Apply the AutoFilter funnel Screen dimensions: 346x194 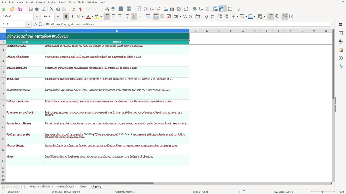coord(158,9)
